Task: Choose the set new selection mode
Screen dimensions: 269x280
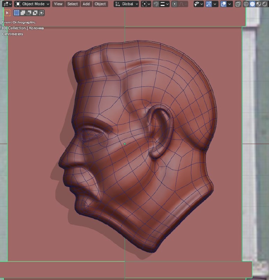Action: point(16,13)
